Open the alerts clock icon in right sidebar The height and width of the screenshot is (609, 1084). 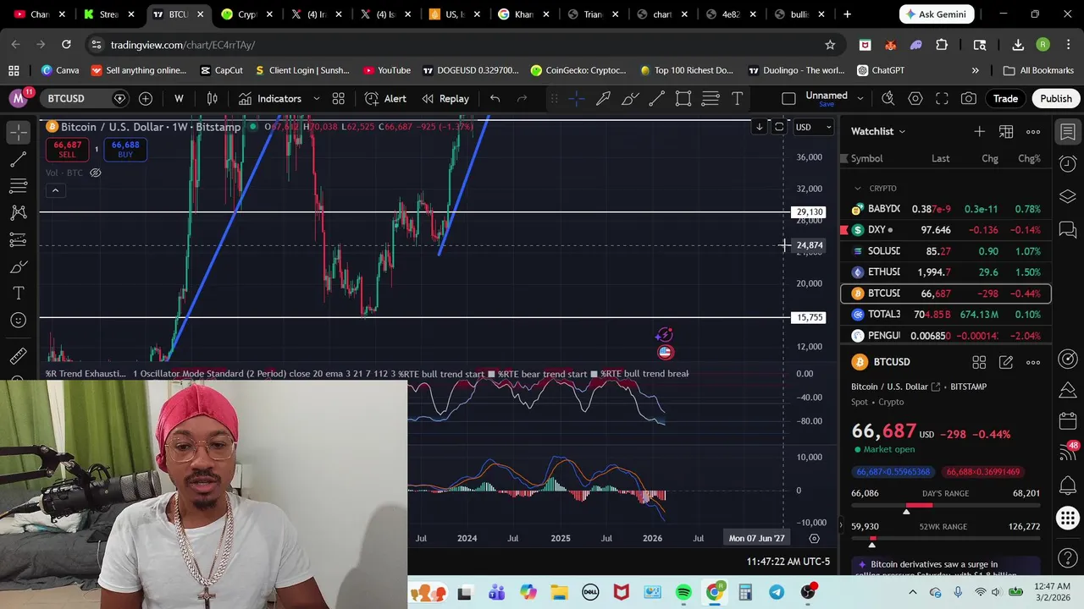(x=1068, y=164)
